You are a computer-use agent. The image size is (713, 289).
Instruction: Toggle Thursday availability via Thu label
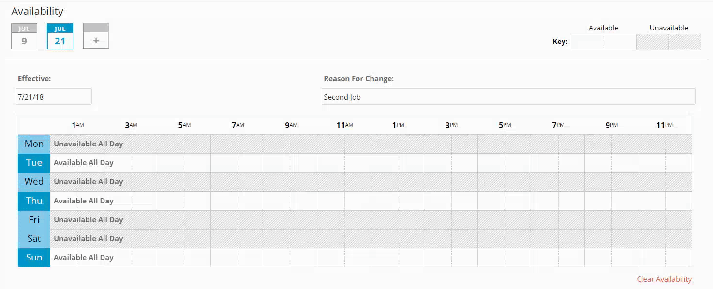click(34, 201)
